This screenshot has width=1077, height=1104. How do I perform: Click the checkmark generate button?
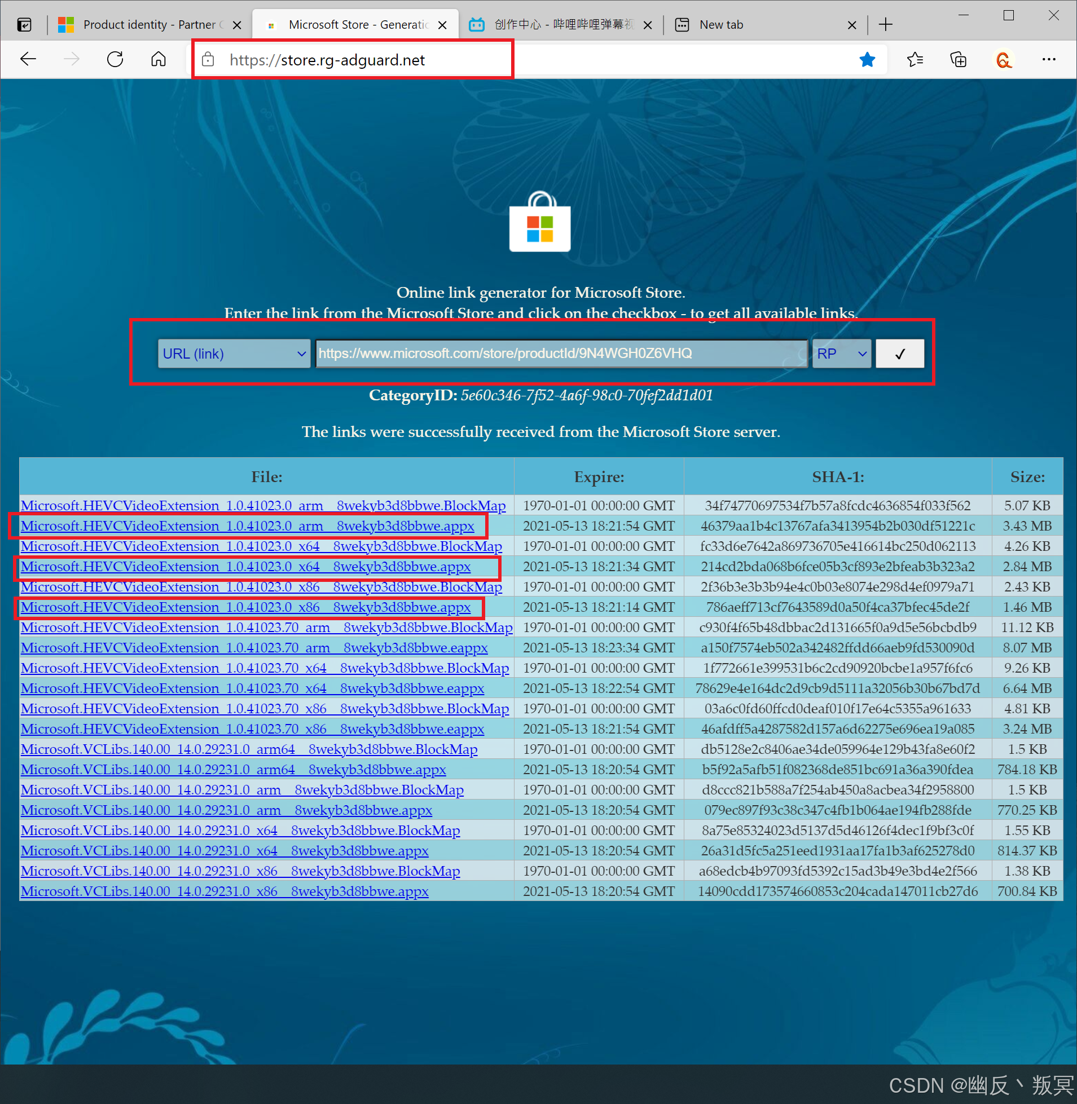coord(899,354)
